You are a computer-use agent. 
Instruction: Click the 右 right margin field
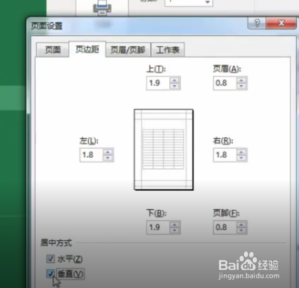[x=225, y=155]
